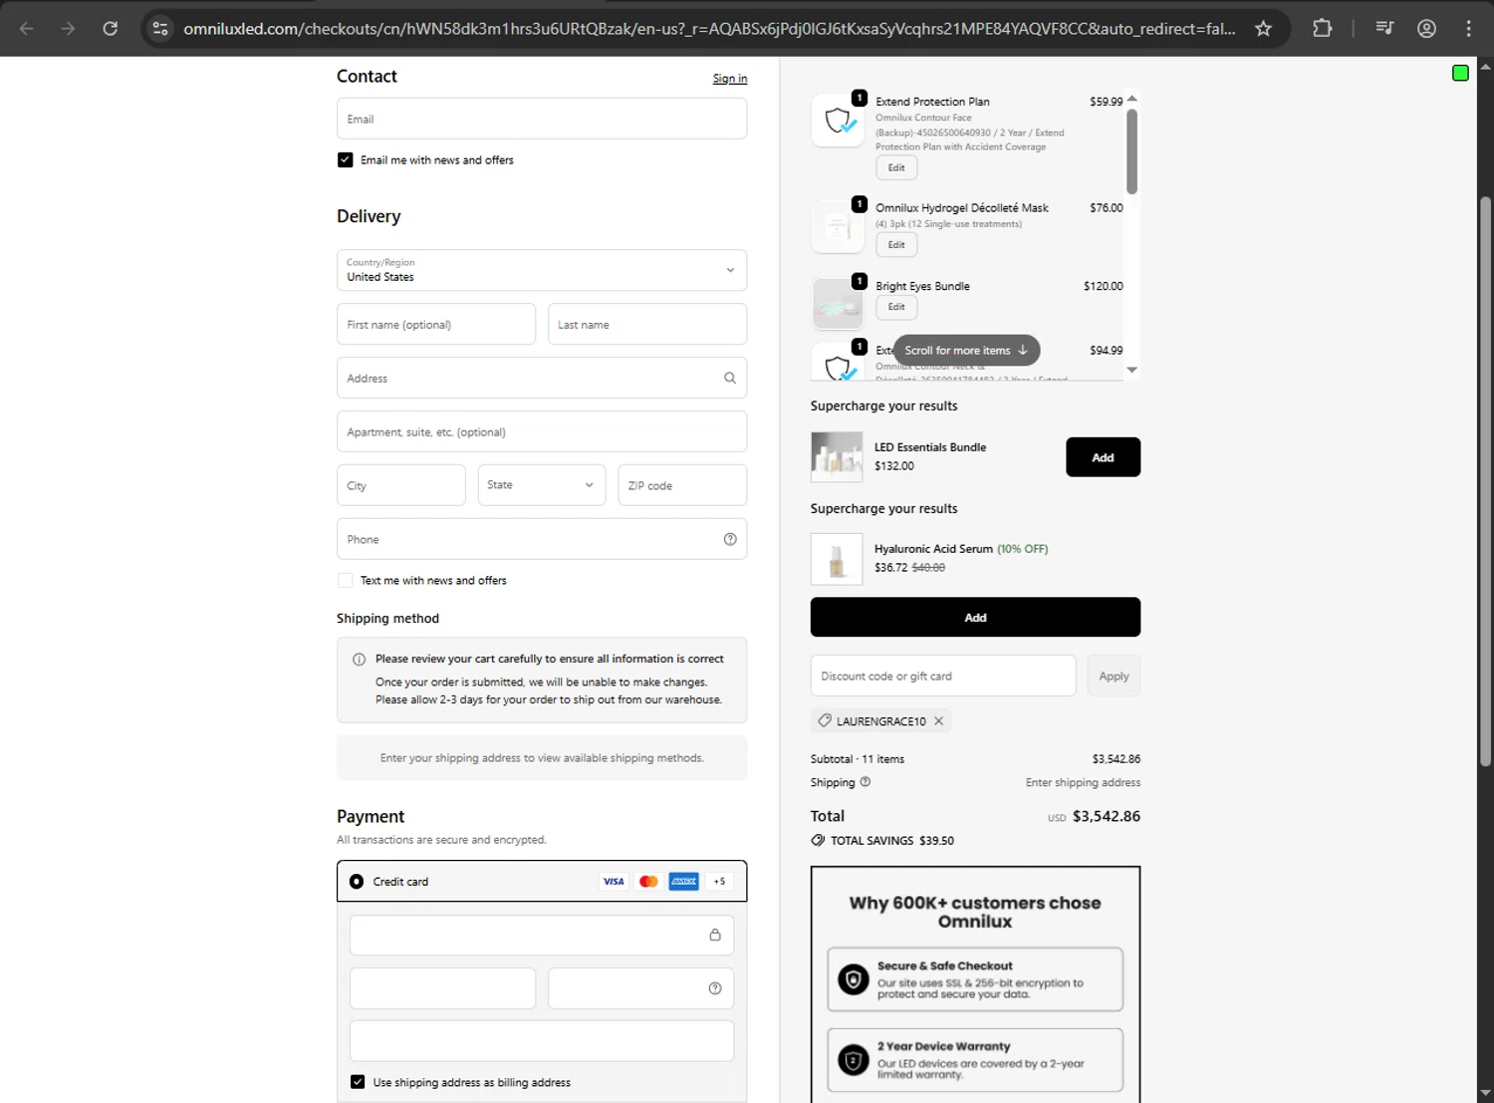Click the address search magnifier icon

[730, 378]
